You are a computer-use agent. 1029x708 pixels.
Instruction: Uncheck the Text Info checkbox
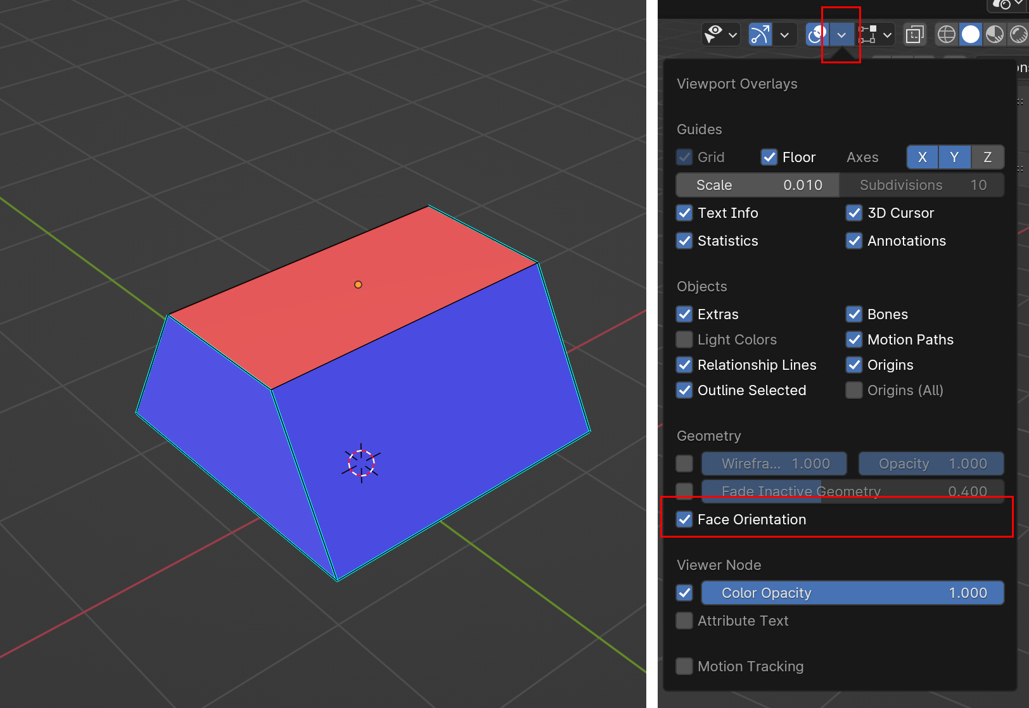[684, 213]
